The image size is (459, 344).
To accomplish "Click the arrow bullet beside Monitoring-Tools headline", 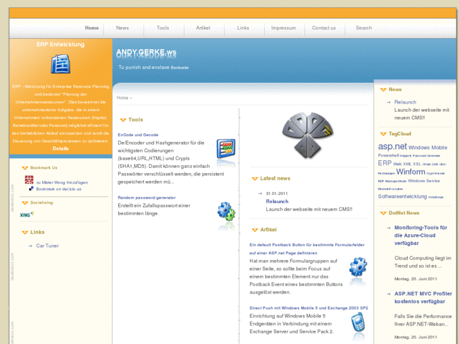I will (389, 228).
